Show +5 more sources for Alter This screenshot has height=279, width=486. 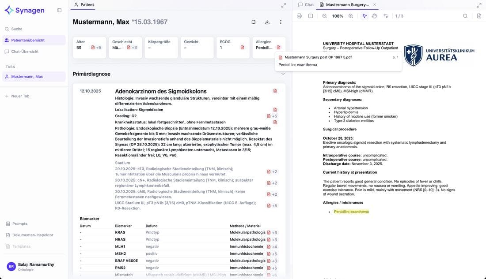pos(99,48)
